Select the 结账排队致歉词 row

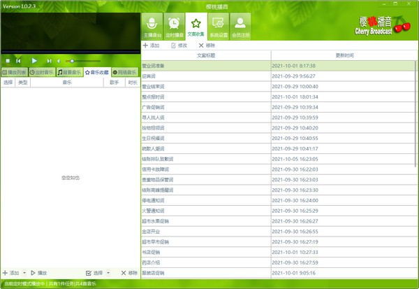click(279, 159)
